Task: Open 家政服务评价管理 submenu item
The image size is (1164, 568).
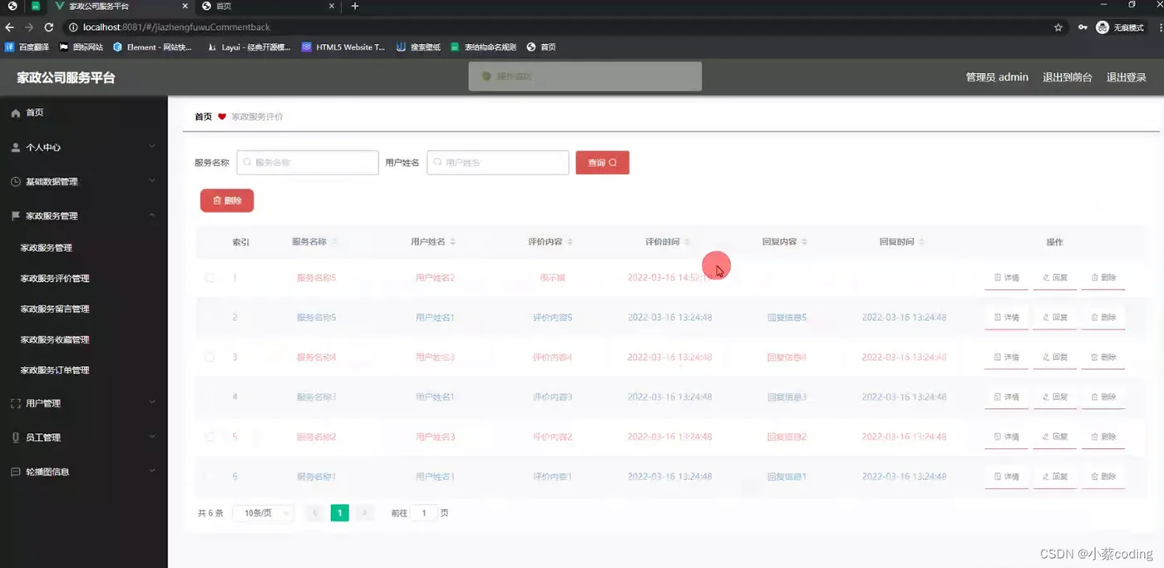Action: [x=55, y=279]
